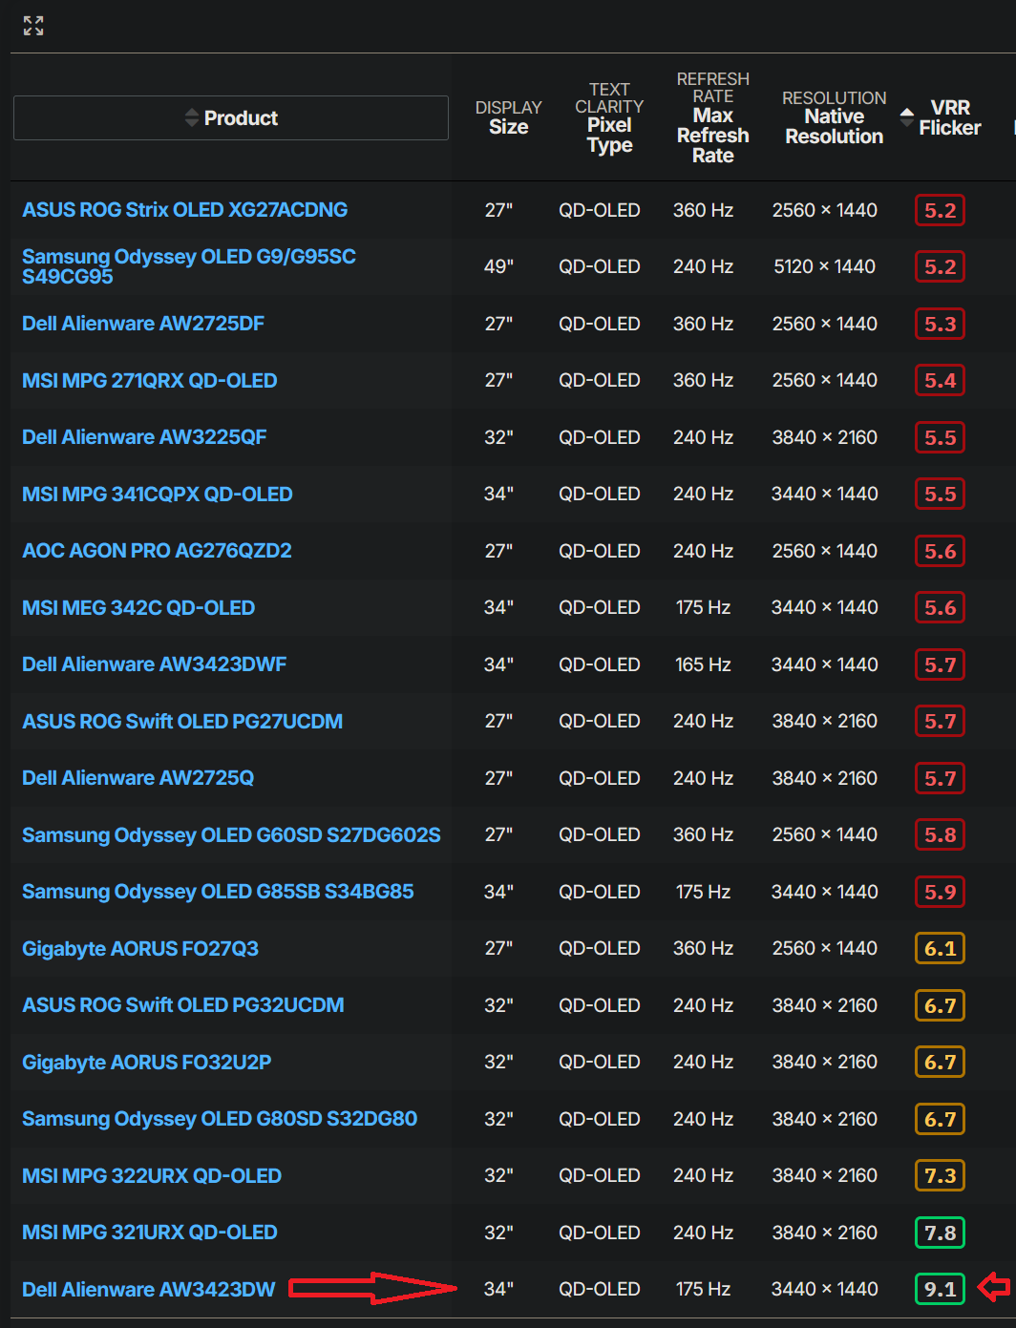Open Samsung Odyssey OLED G80SD S32DG80 link
This screenshot has height=1328, width=1016.
coord(220,1119)
